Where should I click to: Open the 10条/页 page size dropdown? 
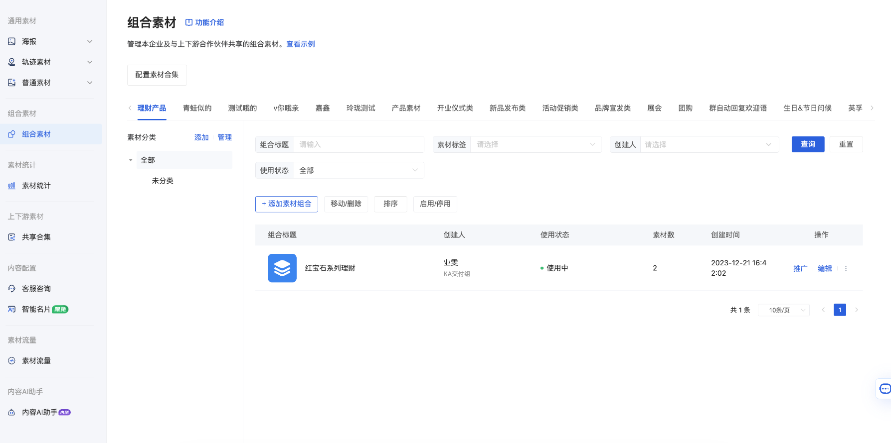(x=784, y=310)
